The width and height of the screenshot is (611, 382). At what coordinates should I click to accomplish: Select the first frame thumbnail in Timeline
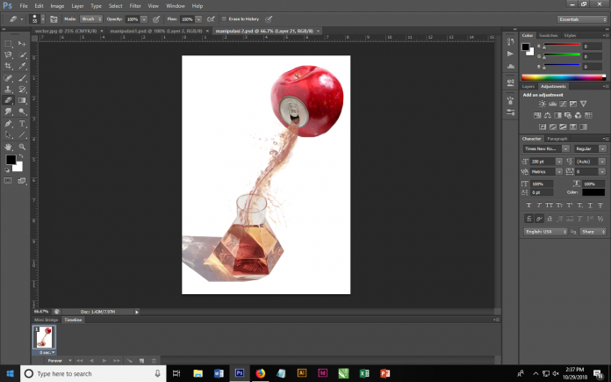pos(44,336)
